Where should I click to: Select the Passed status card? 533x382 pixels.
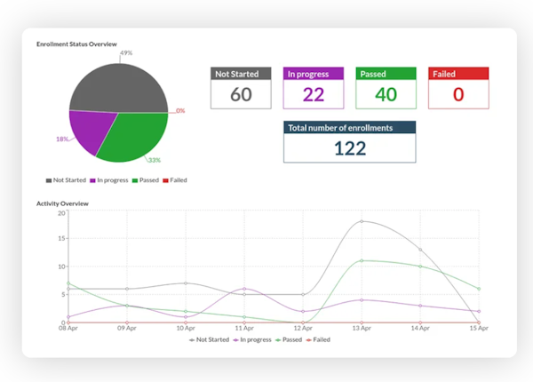(386, 88)
